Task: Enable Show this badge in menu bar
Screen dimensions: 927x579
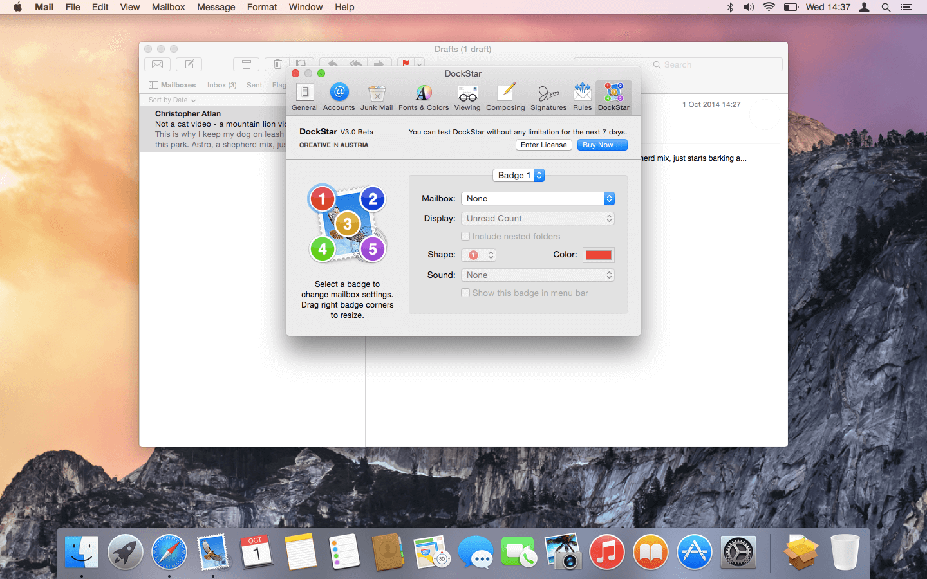Action: (465, 293)
